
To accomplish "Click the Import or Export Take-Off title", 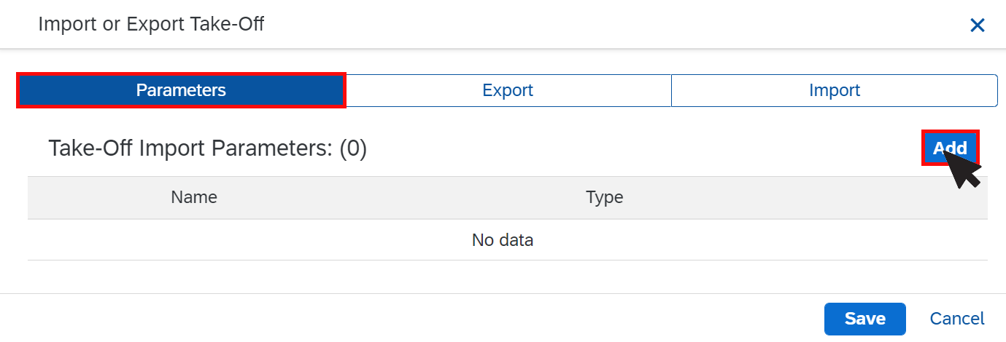I will pos(151,24).
